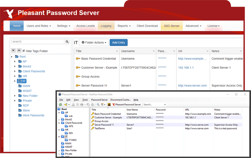This screenshot has width=251, height=158.
Task: Click the Root folder icon in the KeePass tree
Action: click(59, 109)
